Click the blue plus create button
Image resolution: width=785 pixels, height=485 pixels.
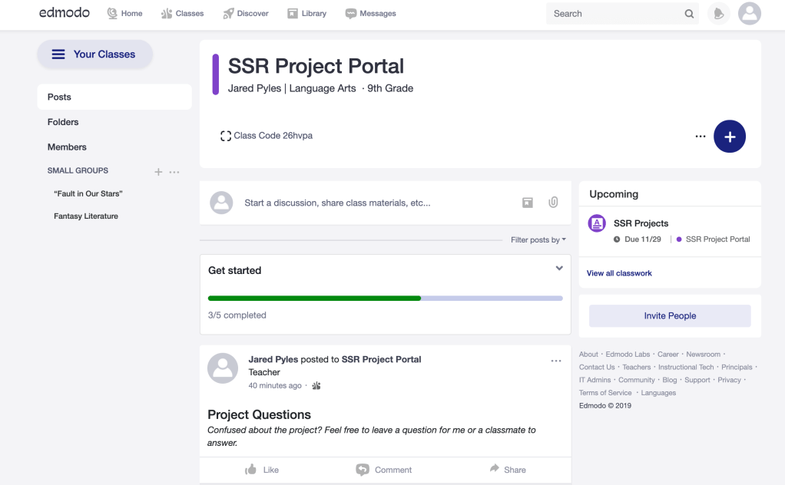click(x=729, y=137)
